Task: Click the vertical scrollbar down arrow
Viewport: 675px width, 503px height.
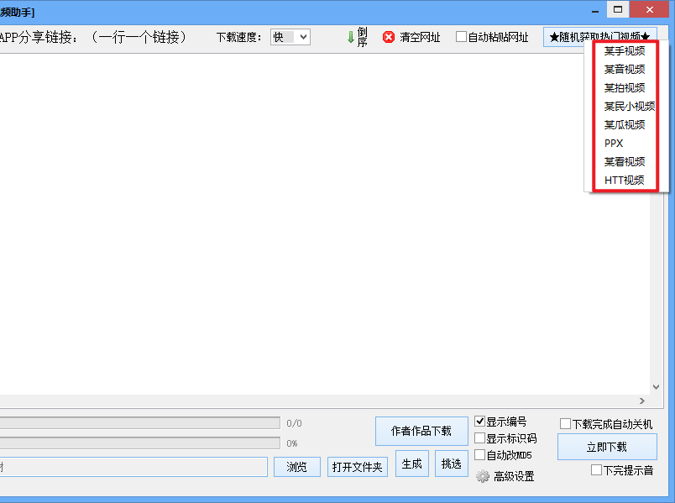Action: (x=656, y=387)
